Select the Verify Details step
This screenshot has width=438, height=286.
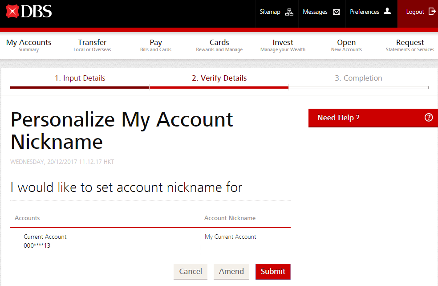click(x=219, y=78)
